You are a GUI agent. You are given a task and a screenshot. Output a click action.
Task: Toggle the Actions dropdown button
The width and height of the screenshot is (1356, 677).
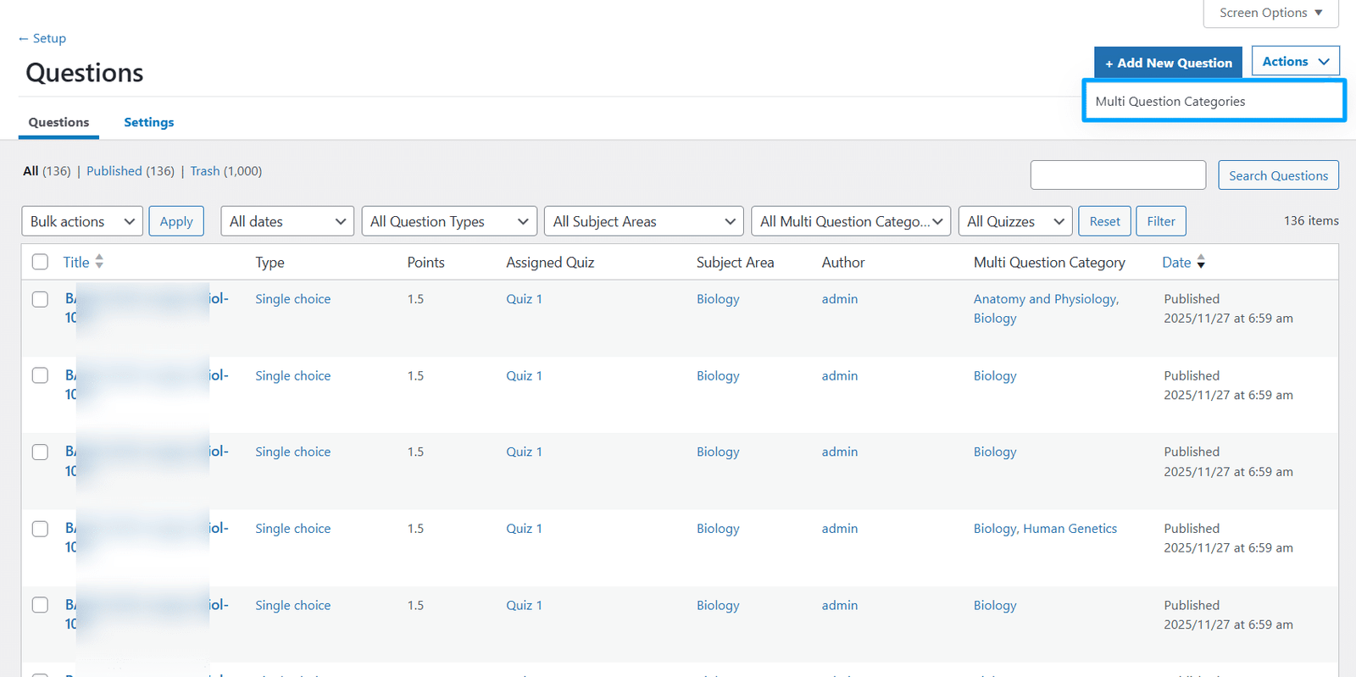coord(1295,61)
